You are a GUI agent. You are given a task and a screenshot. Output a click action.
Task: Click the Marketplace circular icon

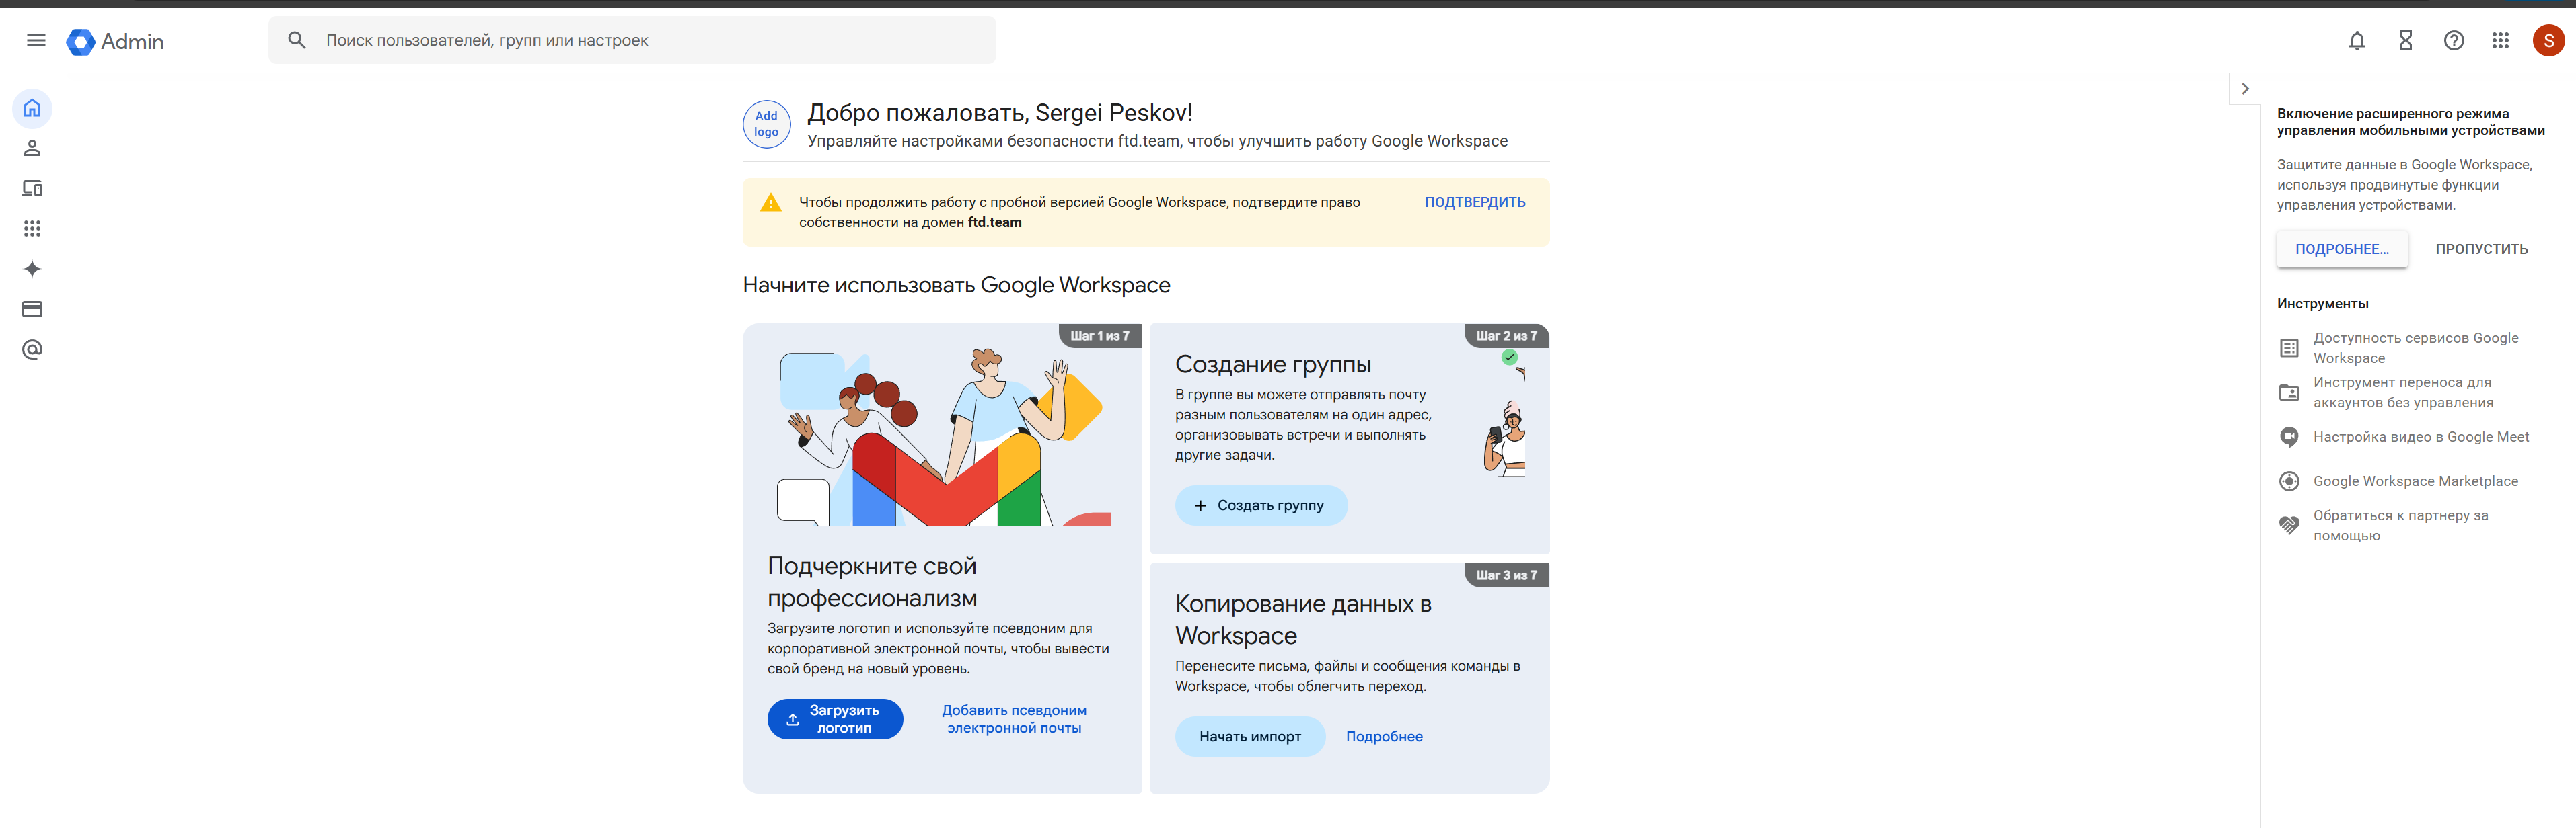[2289, 481]
